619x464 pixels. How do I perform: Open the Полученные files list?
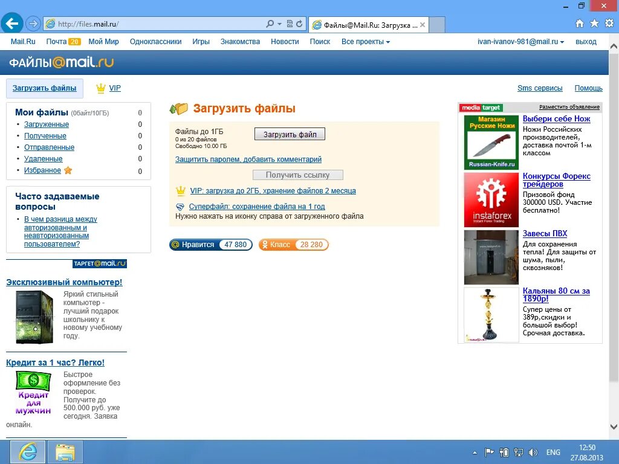(x=45, y=136)
